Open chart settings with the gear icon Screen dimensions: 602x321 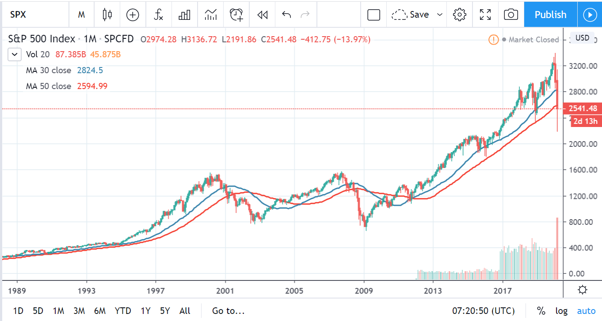[459, 15]
